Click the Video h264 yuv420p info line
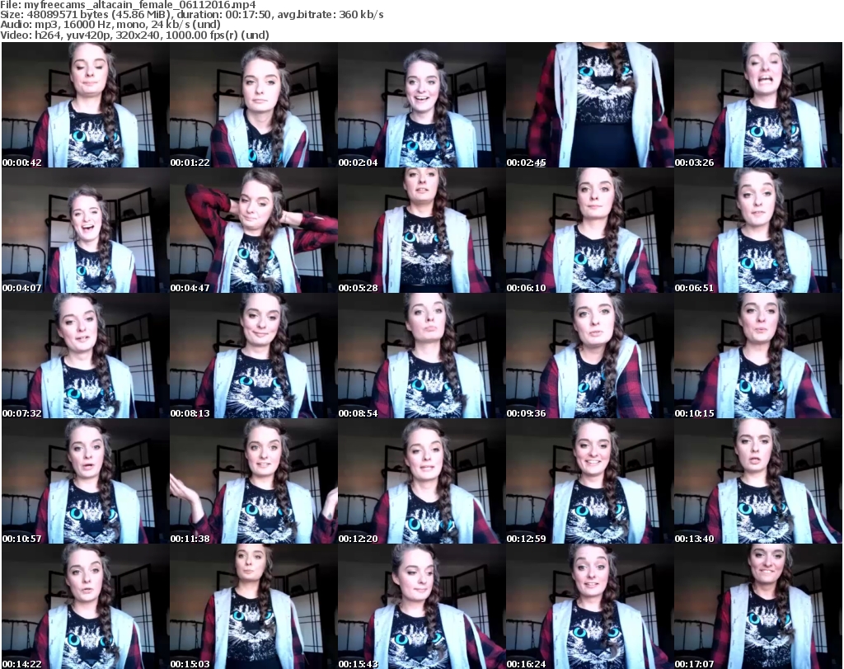 (134, 35)
